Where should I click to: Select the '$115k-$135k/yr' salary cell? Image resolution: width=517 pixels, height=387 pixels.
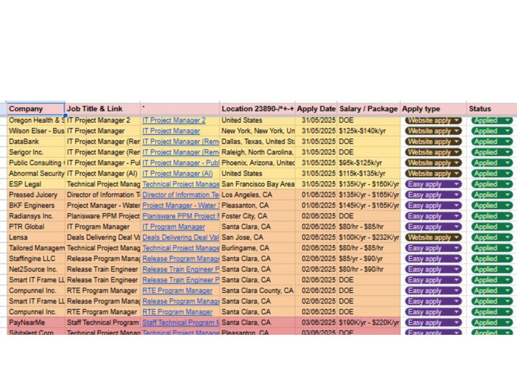click(369, 173)
